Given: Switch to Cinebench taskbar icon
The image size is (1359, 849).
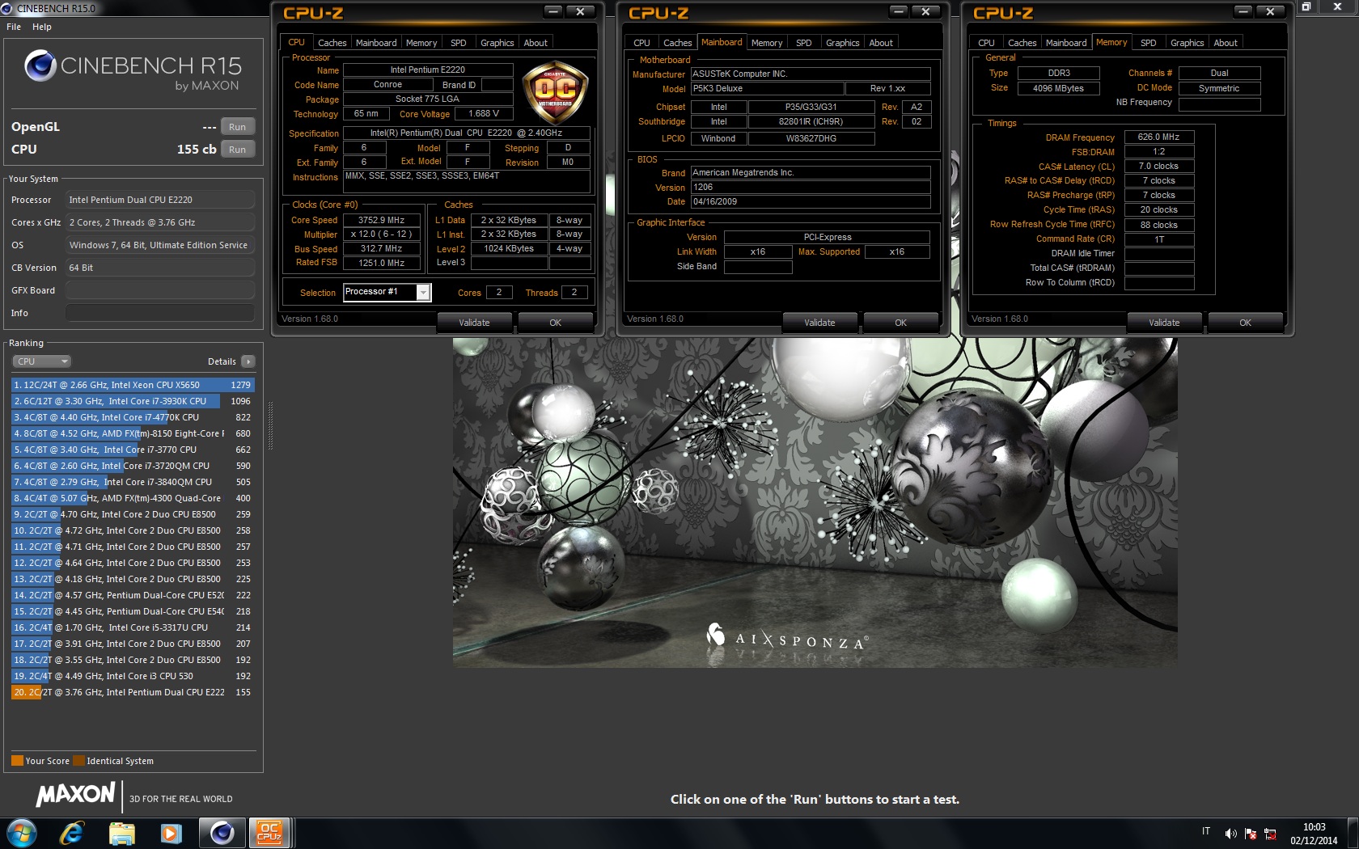Looking at the screenshot, I should coord(222,833).
